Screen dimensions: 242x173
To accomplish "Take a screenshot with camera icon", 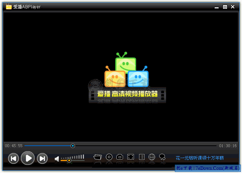I will (x=120, y=157).
